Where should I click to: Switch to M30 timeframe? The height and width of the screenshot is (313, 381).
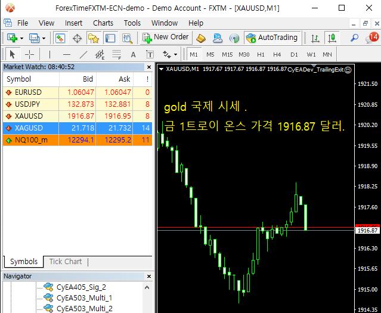244,54
